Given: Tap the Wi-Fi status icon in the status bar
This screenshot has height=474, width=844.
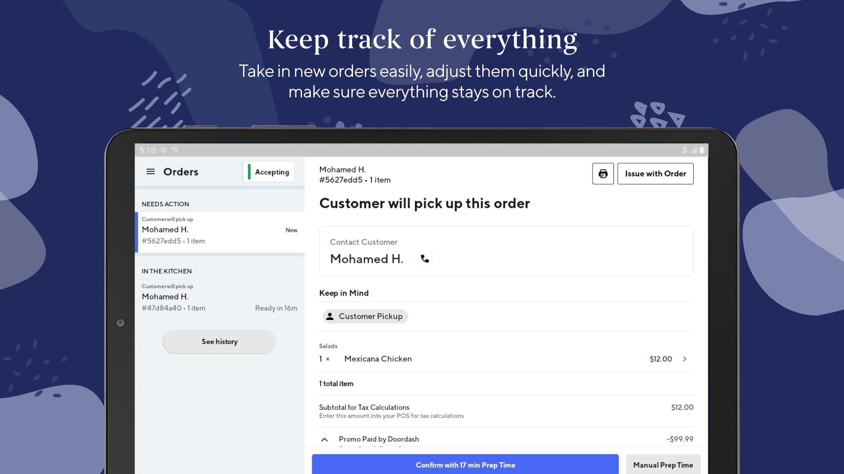Looking at the screenshot, I should (173, 150).
